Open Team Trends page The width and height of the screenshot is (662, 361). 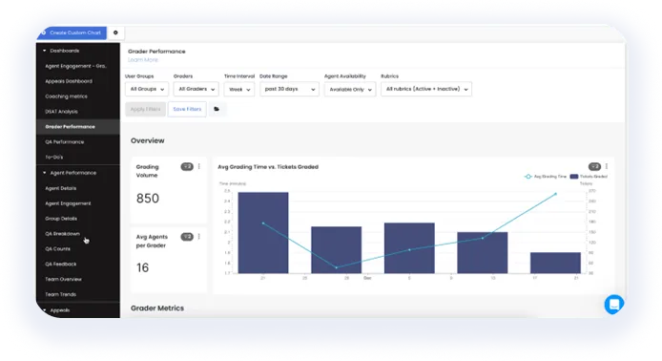[61, 295]
